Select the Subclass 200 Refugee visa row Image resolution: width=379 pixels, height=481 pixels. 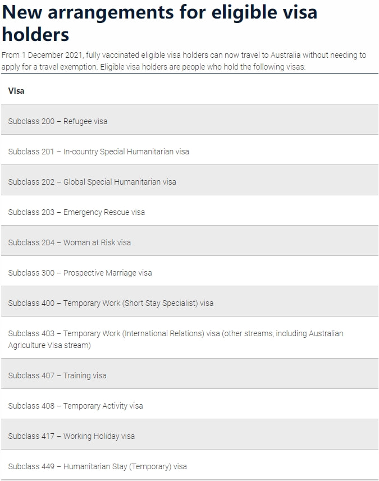(190, 120)
